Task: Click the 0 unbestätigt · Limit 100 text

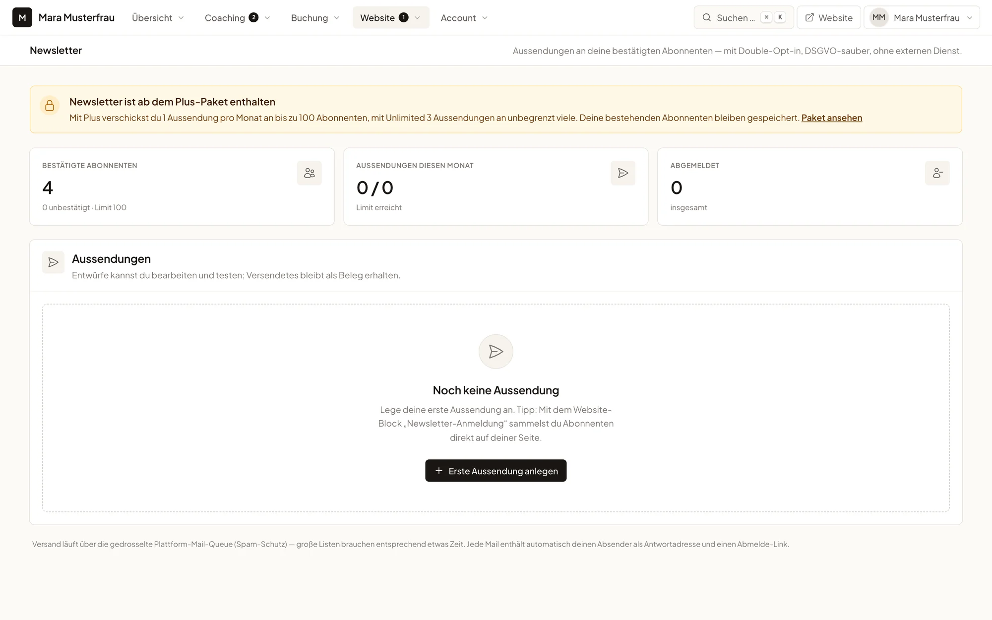Action: (x=84, y=207)
